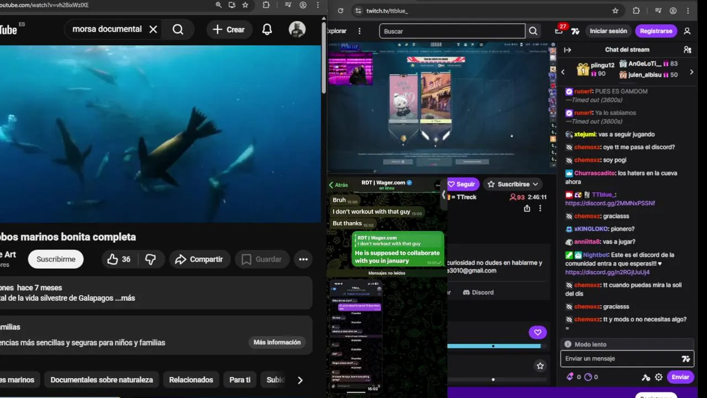Open Chrome profile in the Twitch window
The width and height of the screenshot is (707, 398).
tap(673, 11)
